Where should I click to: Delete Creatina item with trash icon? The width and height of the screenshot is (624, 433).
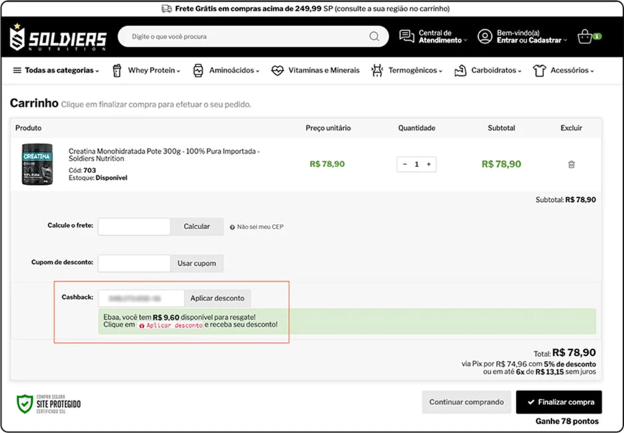click(571, 165)
